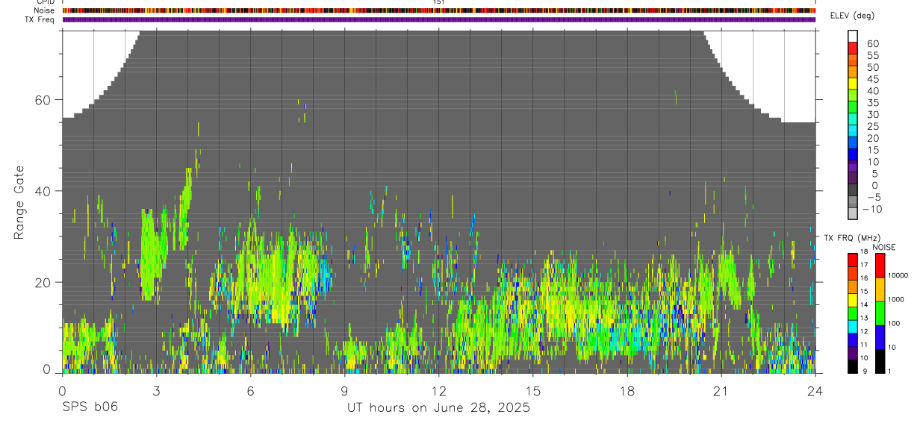The width and height of the screenshot is (917, 423).
Task: Click the black bottom block of noise legend
Action: click(x=879, y=361)
